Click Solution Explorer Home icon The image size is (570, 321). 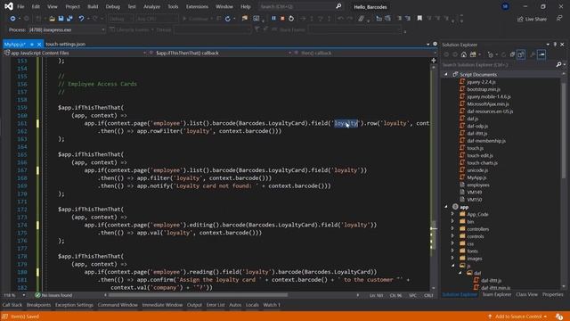[x=463, y=54]
